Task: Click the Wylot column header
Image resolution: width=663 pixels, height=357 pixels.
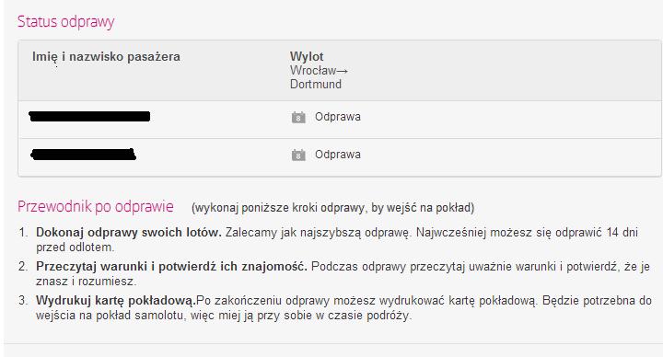Action: pos(307,57)
